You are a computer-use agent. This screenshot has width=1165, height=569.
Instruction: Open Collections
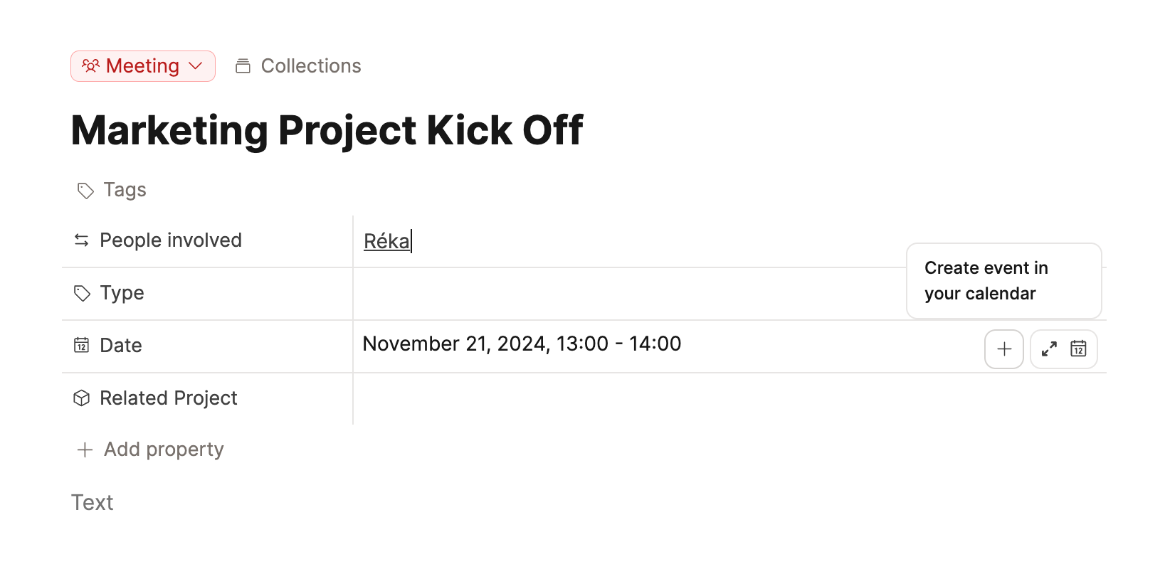(x=311, y=65)
